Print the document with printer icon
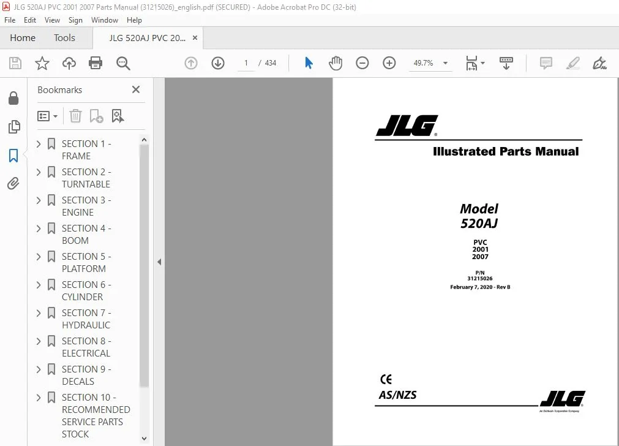Image resolution: width=619 pixels, height=446 pixels. tap(96, 63)
